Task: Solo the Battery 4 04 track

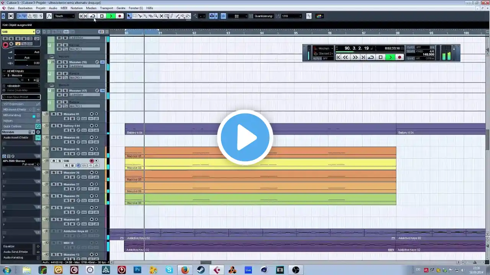Action: point(60,126)
